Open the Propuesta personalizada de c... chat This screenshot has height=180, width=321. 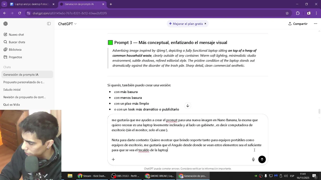27,82
